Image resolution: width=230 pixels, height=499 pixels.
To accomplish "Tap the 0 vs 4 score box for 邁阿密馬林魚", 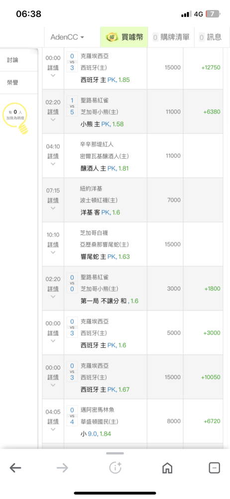I will click(72, 416).
